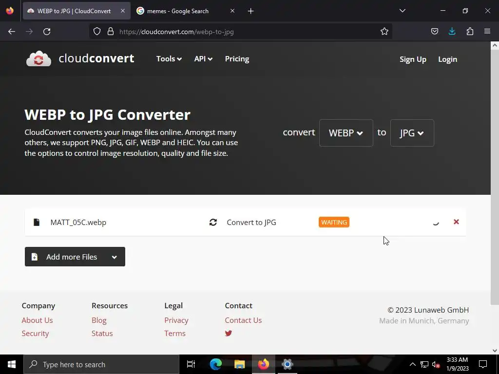Viewport: 499px width, 374px height.
Task: Expand the API menu
Action: (203, 59)
